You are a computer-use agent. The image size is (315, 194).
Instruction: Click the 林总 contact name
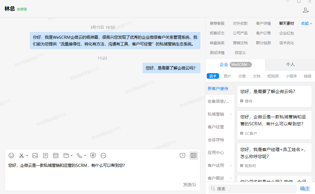click(x=10, y=9)
